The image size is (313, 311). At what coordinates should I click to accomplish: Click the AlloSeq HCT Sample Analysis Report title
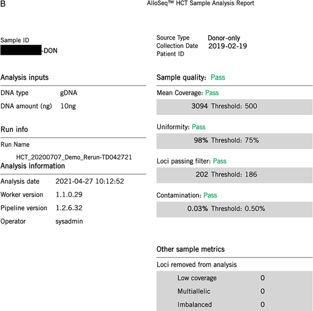pyautogui.click(x=197, y=4)
